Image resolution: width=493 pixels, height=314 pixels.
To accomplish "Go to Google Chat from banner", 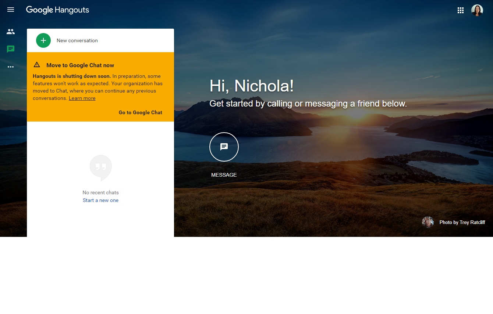I will [141, 112].
